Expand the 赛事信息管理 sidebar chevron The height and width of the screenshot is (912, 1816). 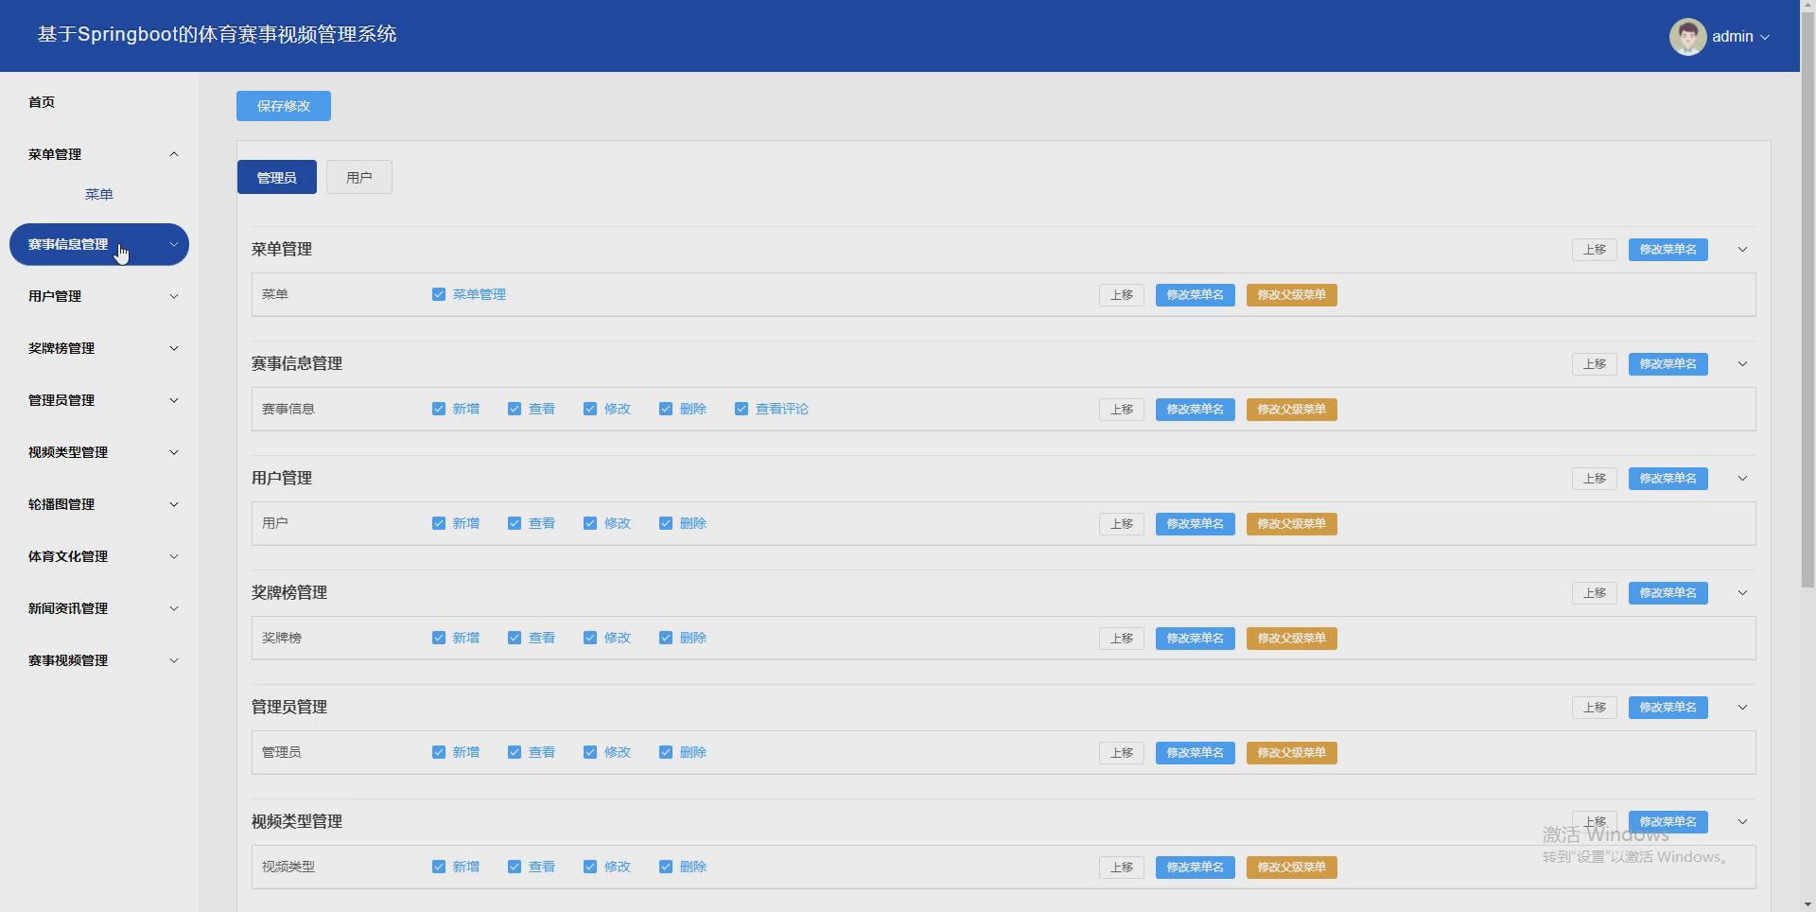pos(174,244)
